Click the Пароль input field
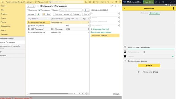This screenshot has height=99, width=176. click(x=150, y=56)
